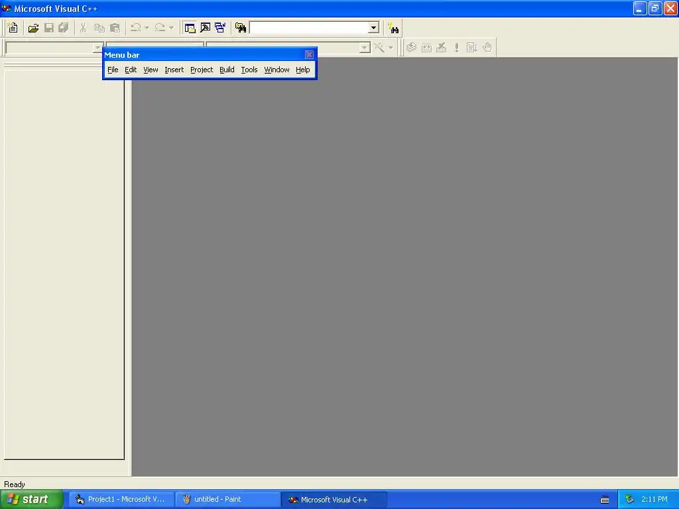
Task: Click the system tray network icon
Action: (629, 499)
